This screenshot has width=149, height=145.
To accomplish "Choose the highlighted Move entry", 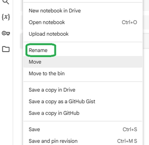I will (x=83, y=62).
